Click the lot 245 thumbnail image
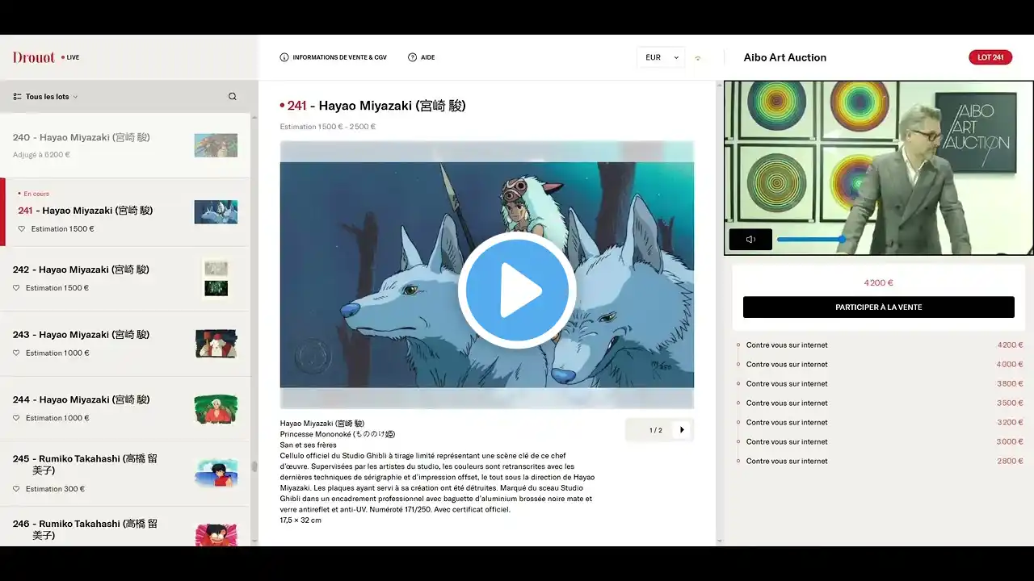Viewport: 1034px width, 581px height. 216,473
